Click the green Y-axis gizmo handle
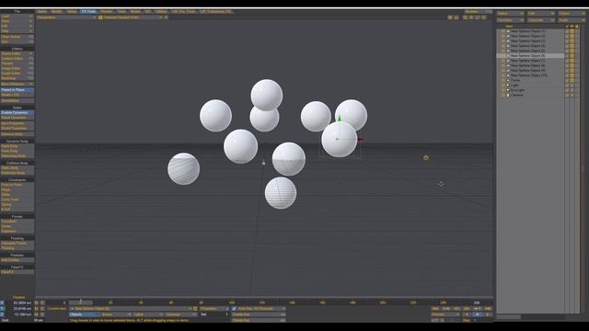Screen dimensions: 589x331 pyautogui.click(x=340, y=119)
